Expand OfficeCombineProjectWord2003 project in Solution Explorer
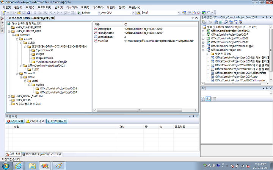The width and height of the screenshot is (273, 170). [x=203, y=38]
